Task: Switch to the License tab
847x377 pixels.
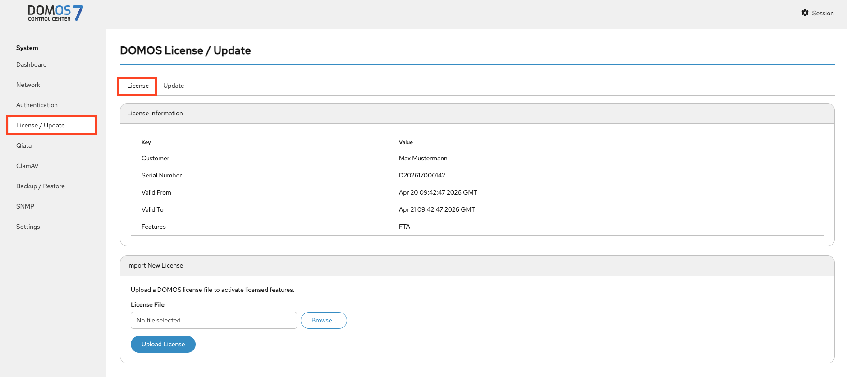Action: (137, 86)
